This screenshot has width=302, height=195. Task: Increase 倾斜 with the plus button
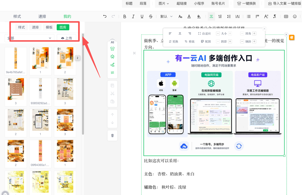tap(254, 42)
